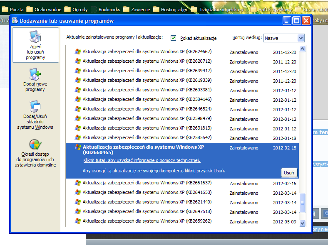Select the update row KB2661637
The height and width of the screenshot is (245, 328).
pyautogui.click(x=182, y=183)
